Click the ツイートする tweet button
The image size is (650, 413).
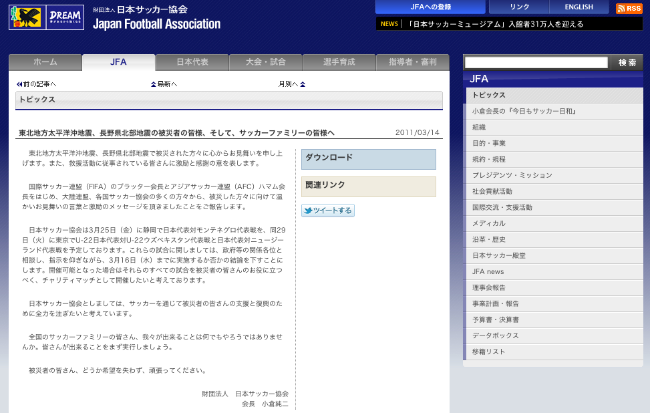[328, 211]
